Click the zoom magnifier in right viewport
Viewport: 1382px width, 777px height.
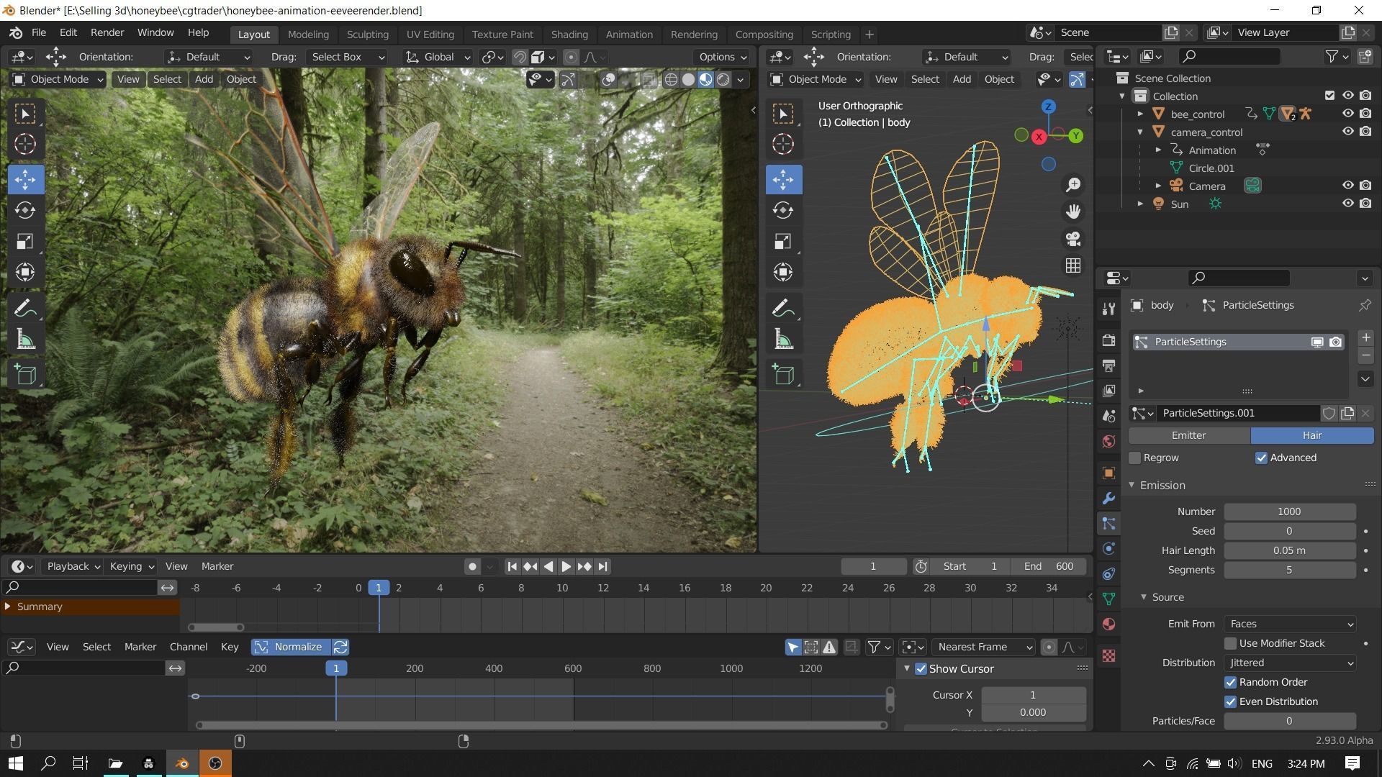click(x=1073, y=185)
